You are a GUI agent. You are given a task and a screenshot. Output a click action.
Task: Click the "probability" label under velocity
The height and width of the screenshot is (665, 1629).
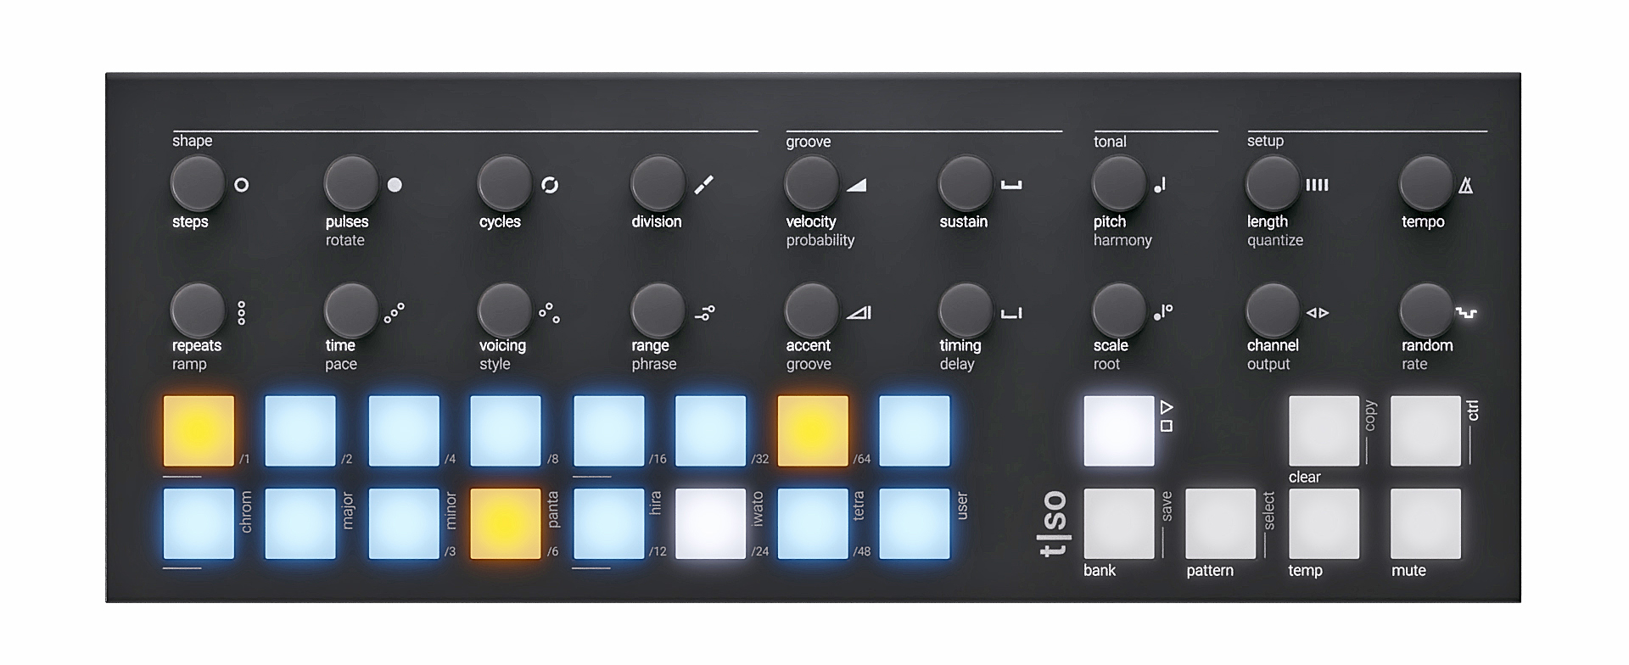click(820, 240)
